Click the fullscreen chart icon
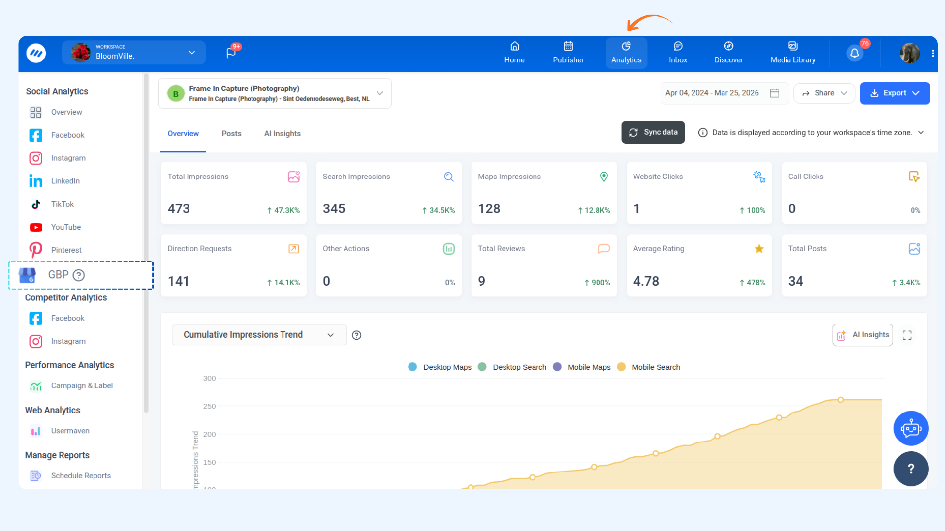The image size is (945, 531). pyautogui.click(x=907, y=335)
